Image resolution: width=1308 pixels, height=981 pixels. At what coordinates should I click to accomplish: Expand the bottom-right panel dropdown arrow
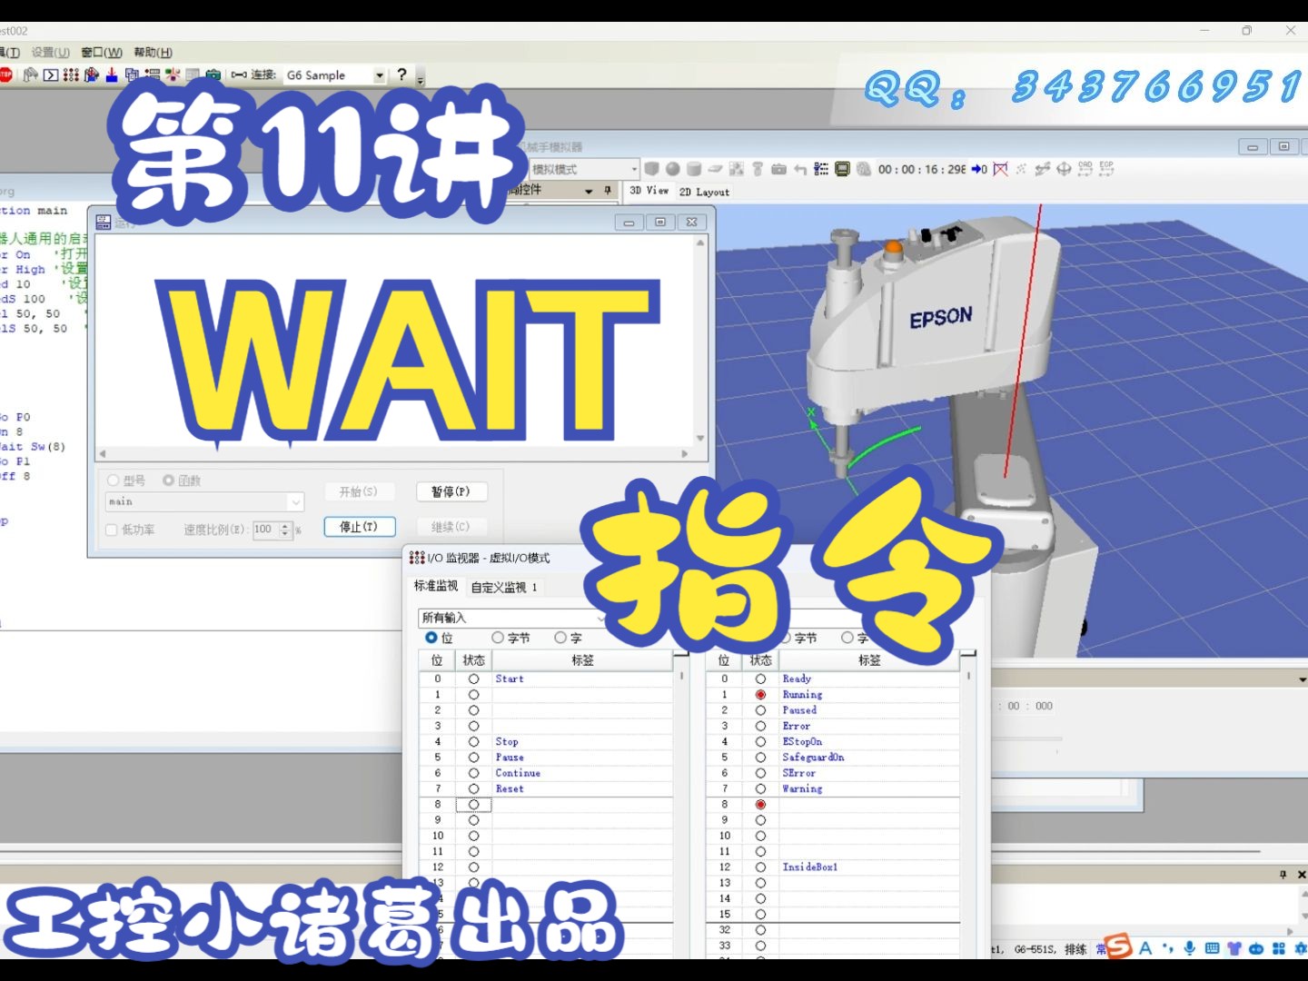click(1302, 679)
